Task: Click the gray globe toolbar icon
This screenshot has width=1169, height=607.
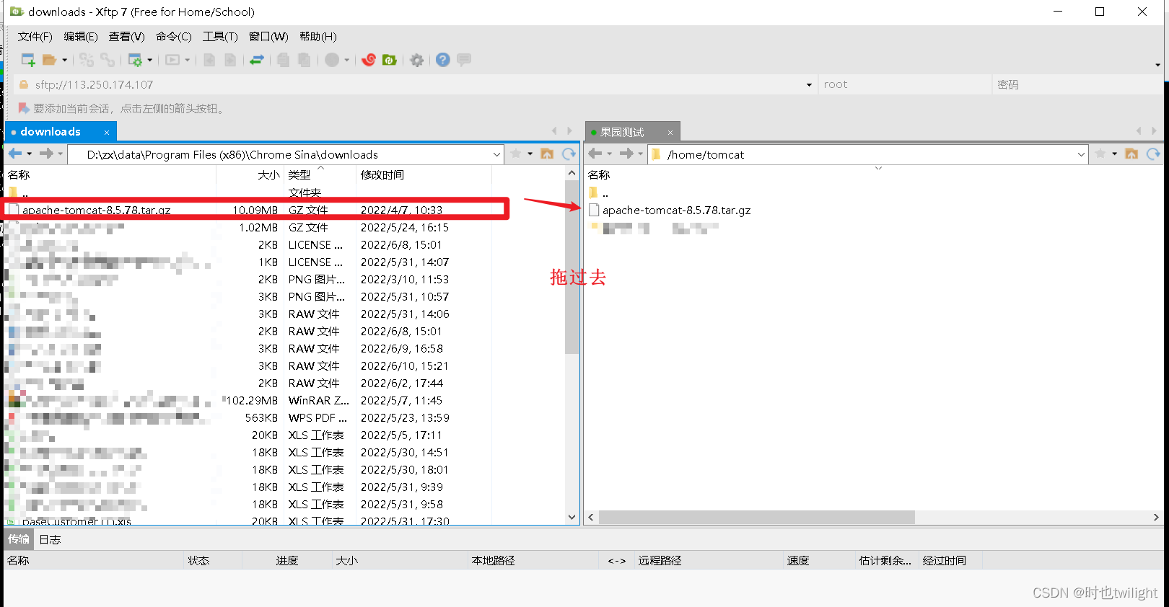Action: (332, 60)
